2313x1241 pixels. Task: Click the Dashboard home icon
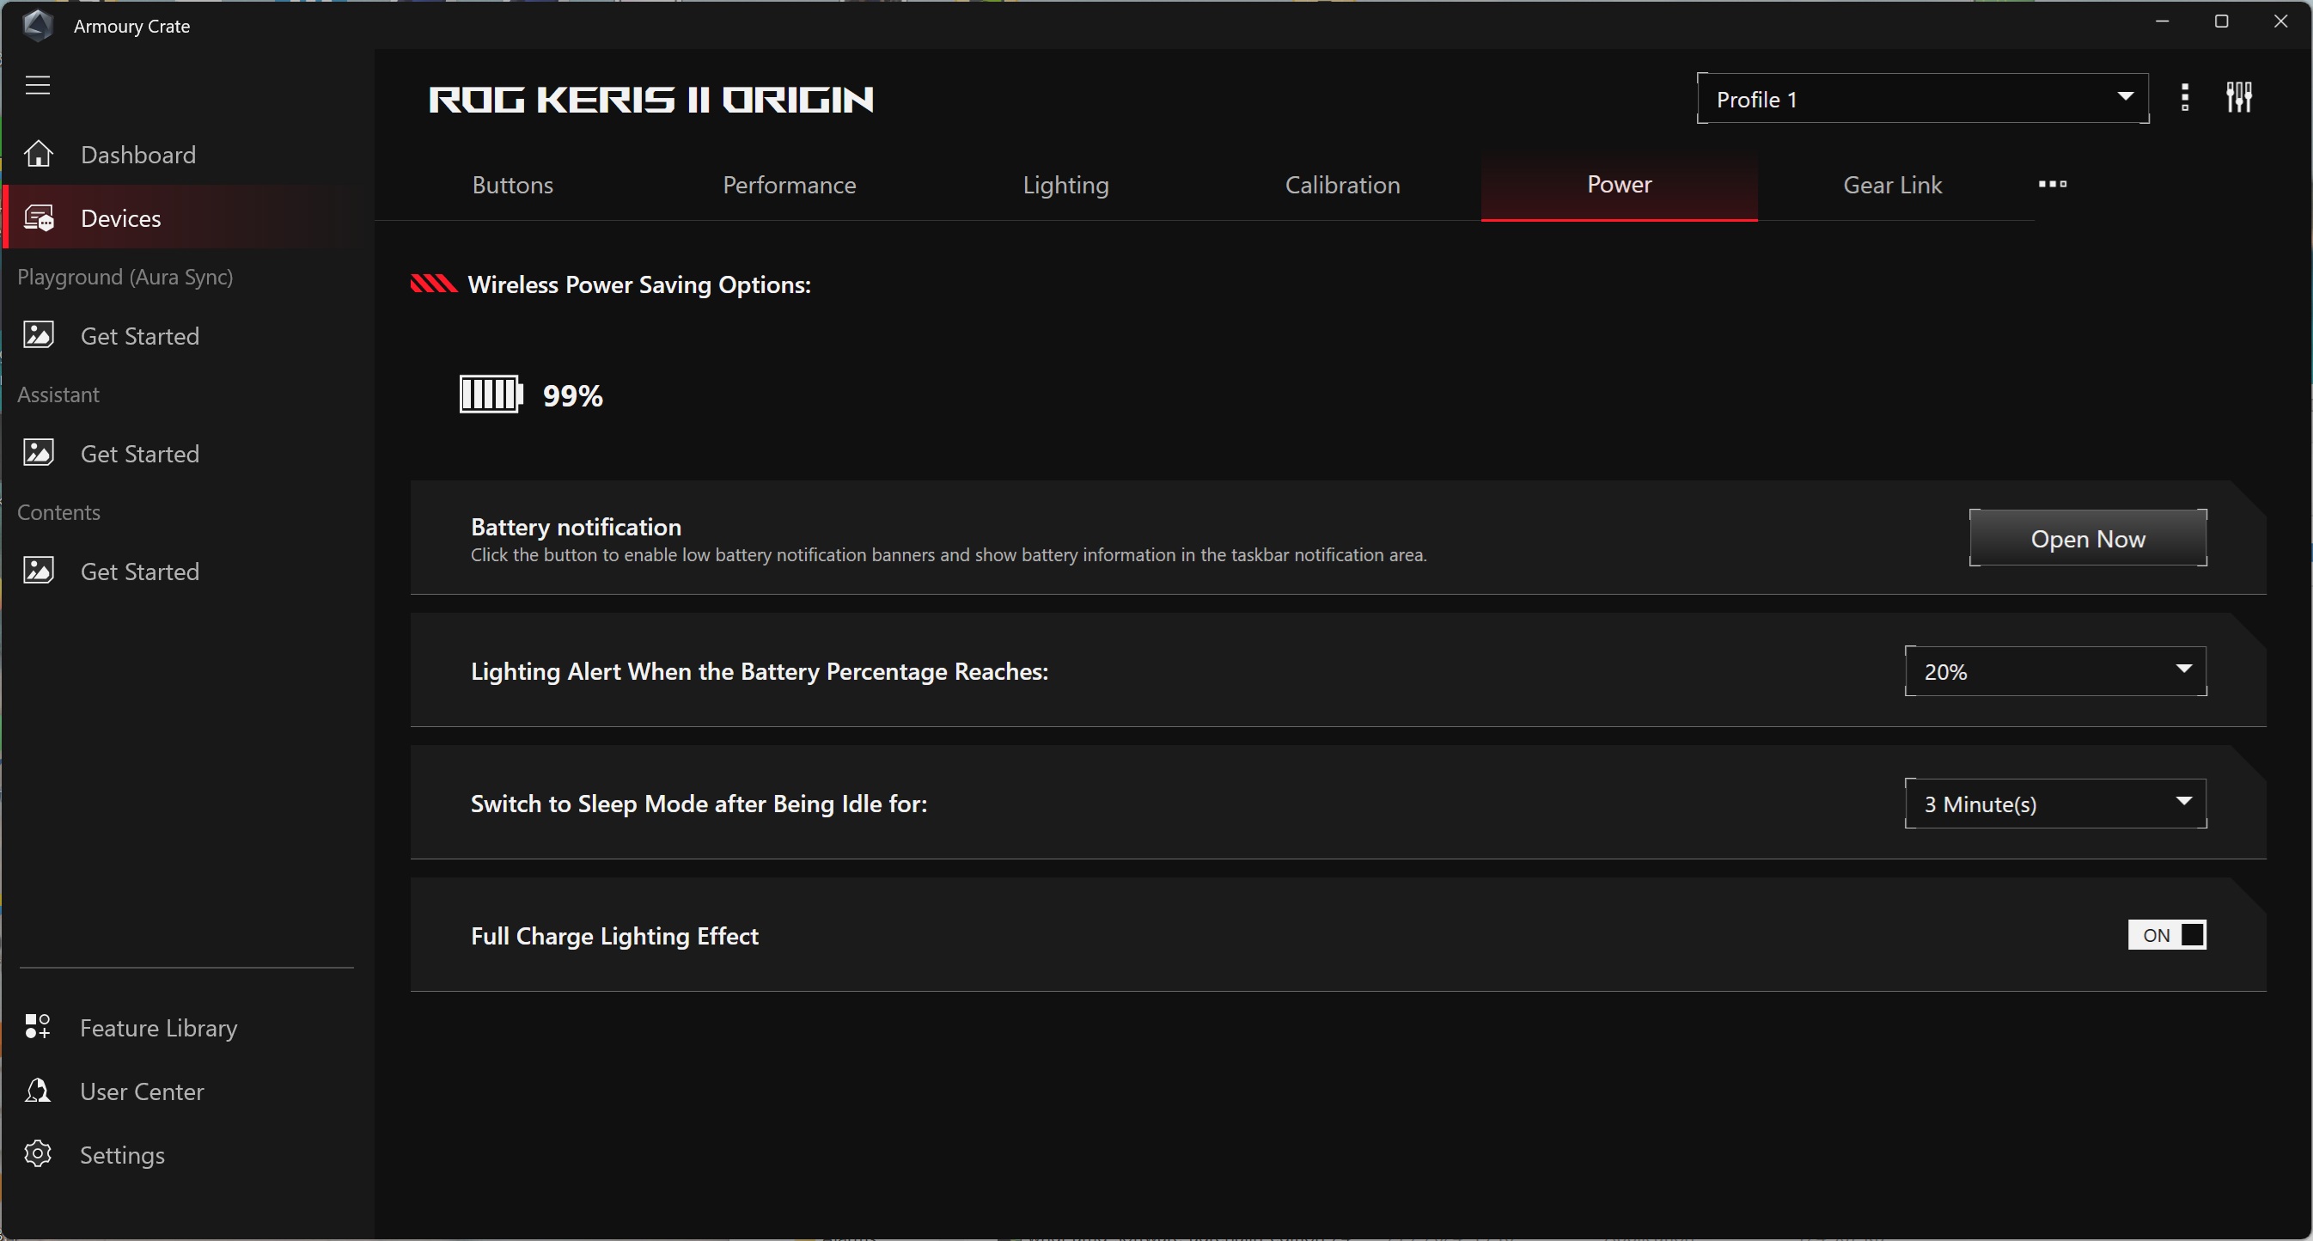[39, 155]
